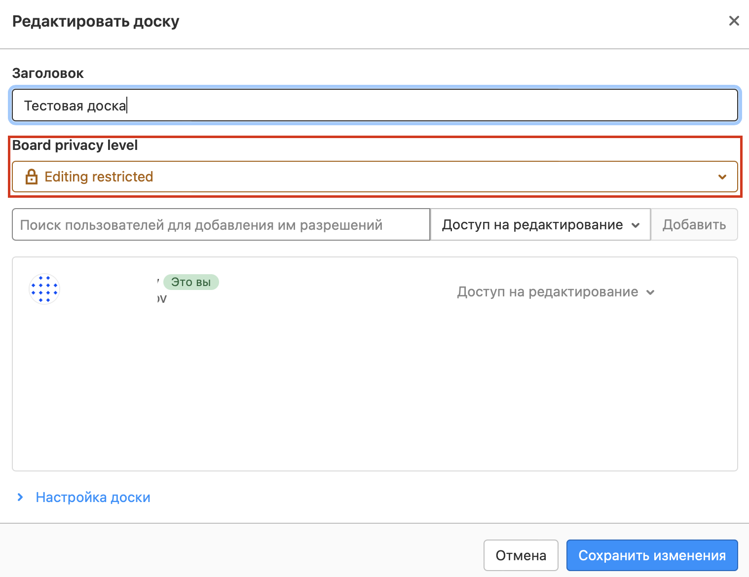This screenshot has height=577, width=749.
Task: Save with Сохранить изменения button
Action: (652, 555)
